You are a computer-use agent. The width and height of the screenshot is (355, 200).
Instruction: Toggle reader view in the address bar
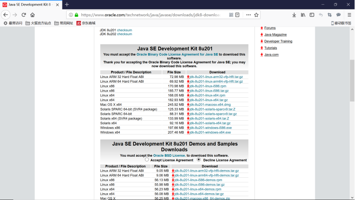[237, 15]
